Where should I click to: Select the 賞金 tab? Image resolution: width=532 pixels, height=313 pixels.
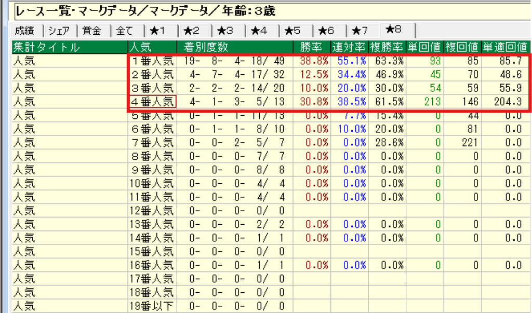(92, 31)
